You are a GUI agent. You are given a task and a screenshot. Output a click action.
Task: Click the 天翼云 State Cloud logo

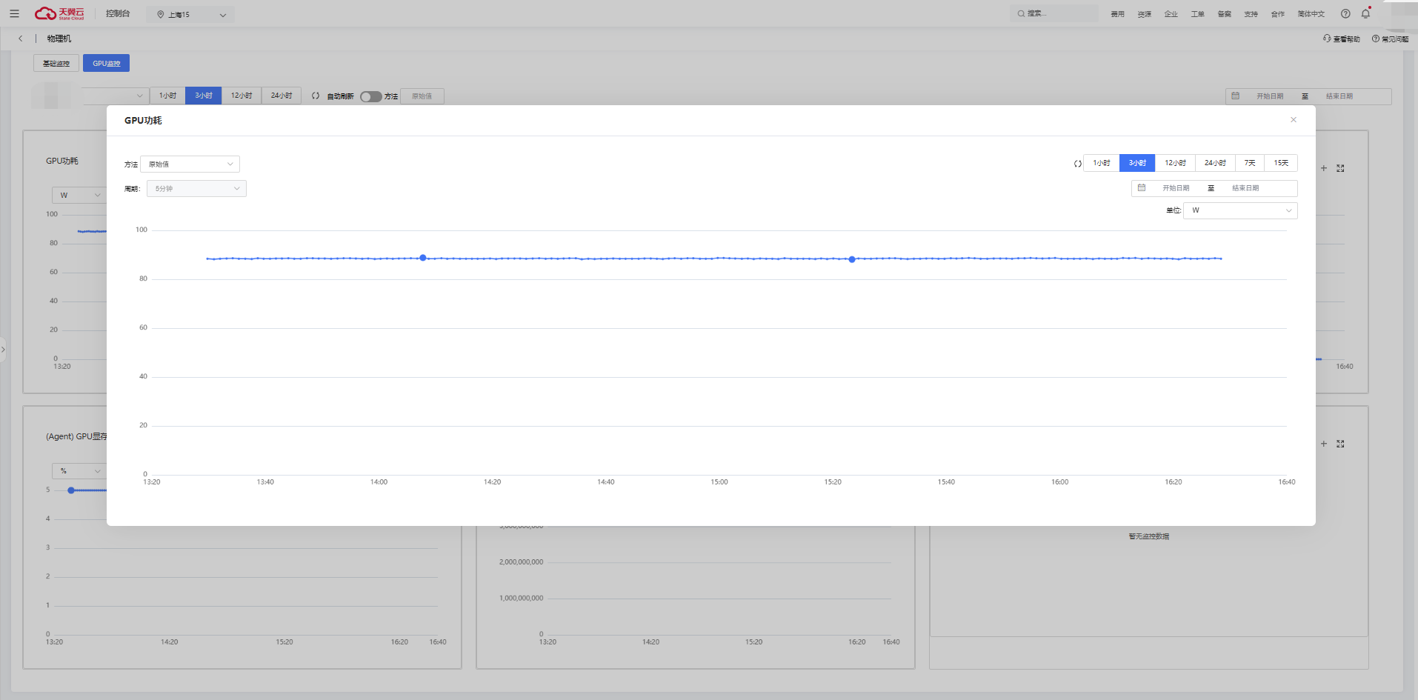coord(59,13)
